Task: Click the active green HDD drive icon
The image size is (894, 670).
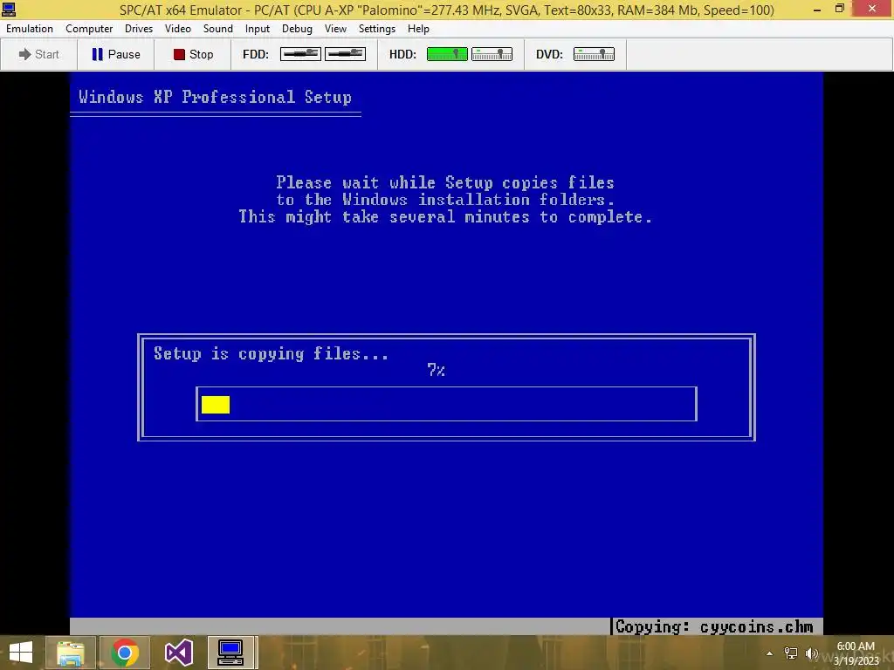Action: pos(447,54)
